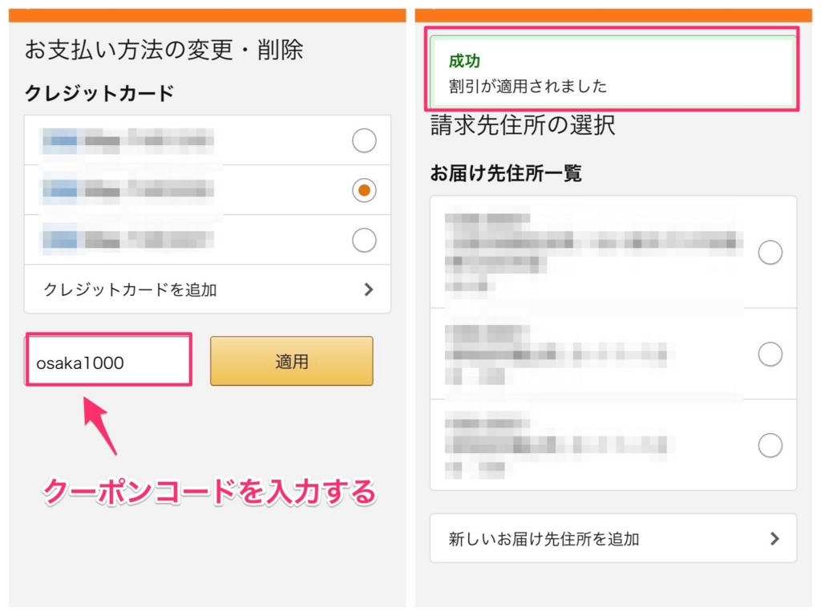Viewport: 821px width, 616px height.
Task: Click the osaka1000 coupon code input field
Action: [x=108, y=360]
